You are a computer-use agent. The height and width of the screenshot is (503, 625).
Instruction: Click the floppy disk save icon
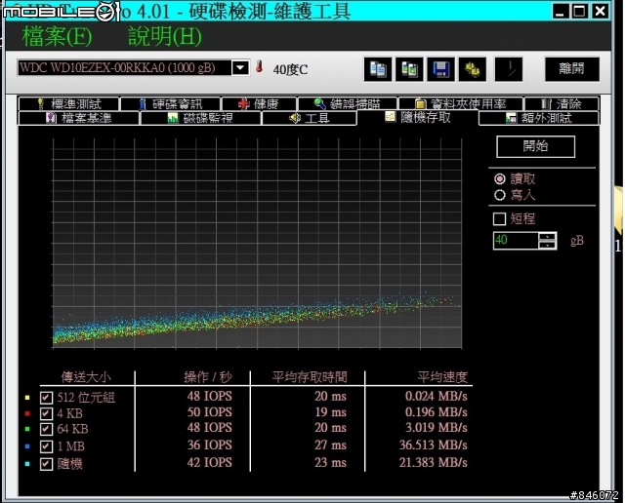(440, 69)
